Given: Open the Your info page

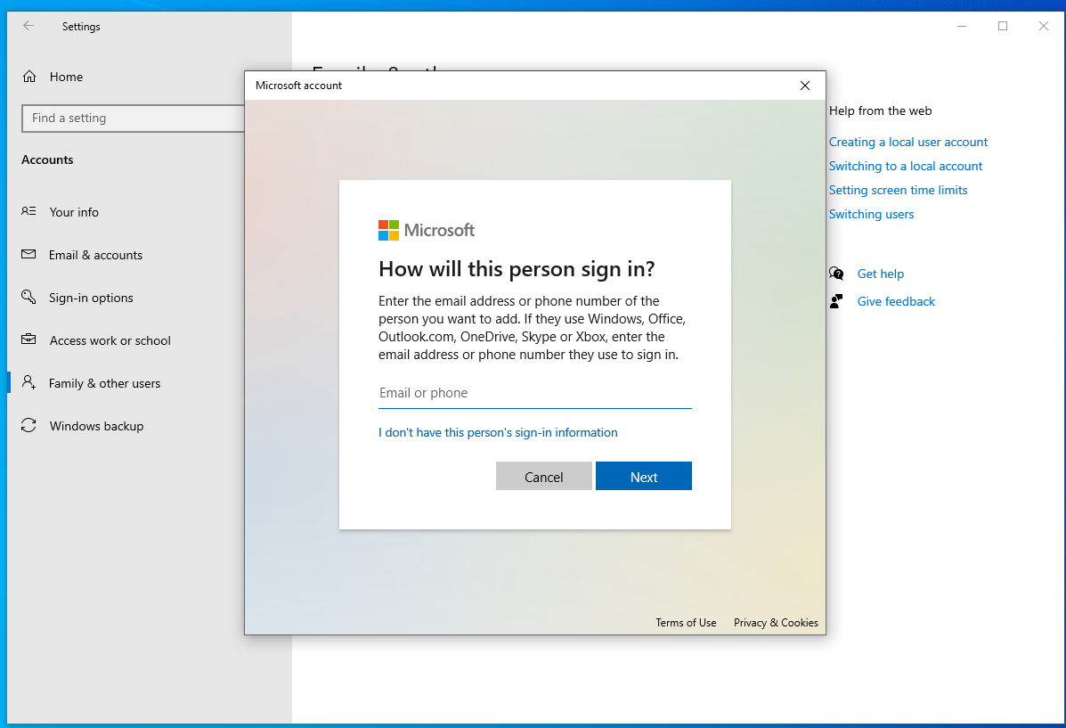Looking at the screenshot, I should 74,212.
